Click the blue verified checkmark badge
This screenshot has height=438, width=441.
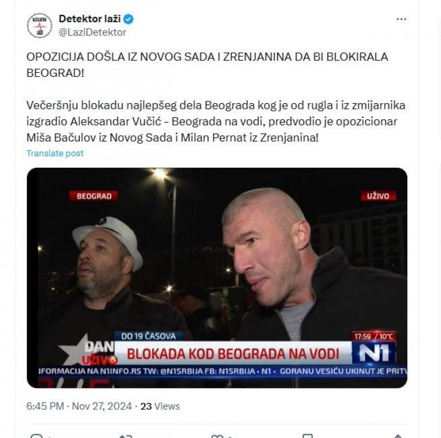pos(129,19)
